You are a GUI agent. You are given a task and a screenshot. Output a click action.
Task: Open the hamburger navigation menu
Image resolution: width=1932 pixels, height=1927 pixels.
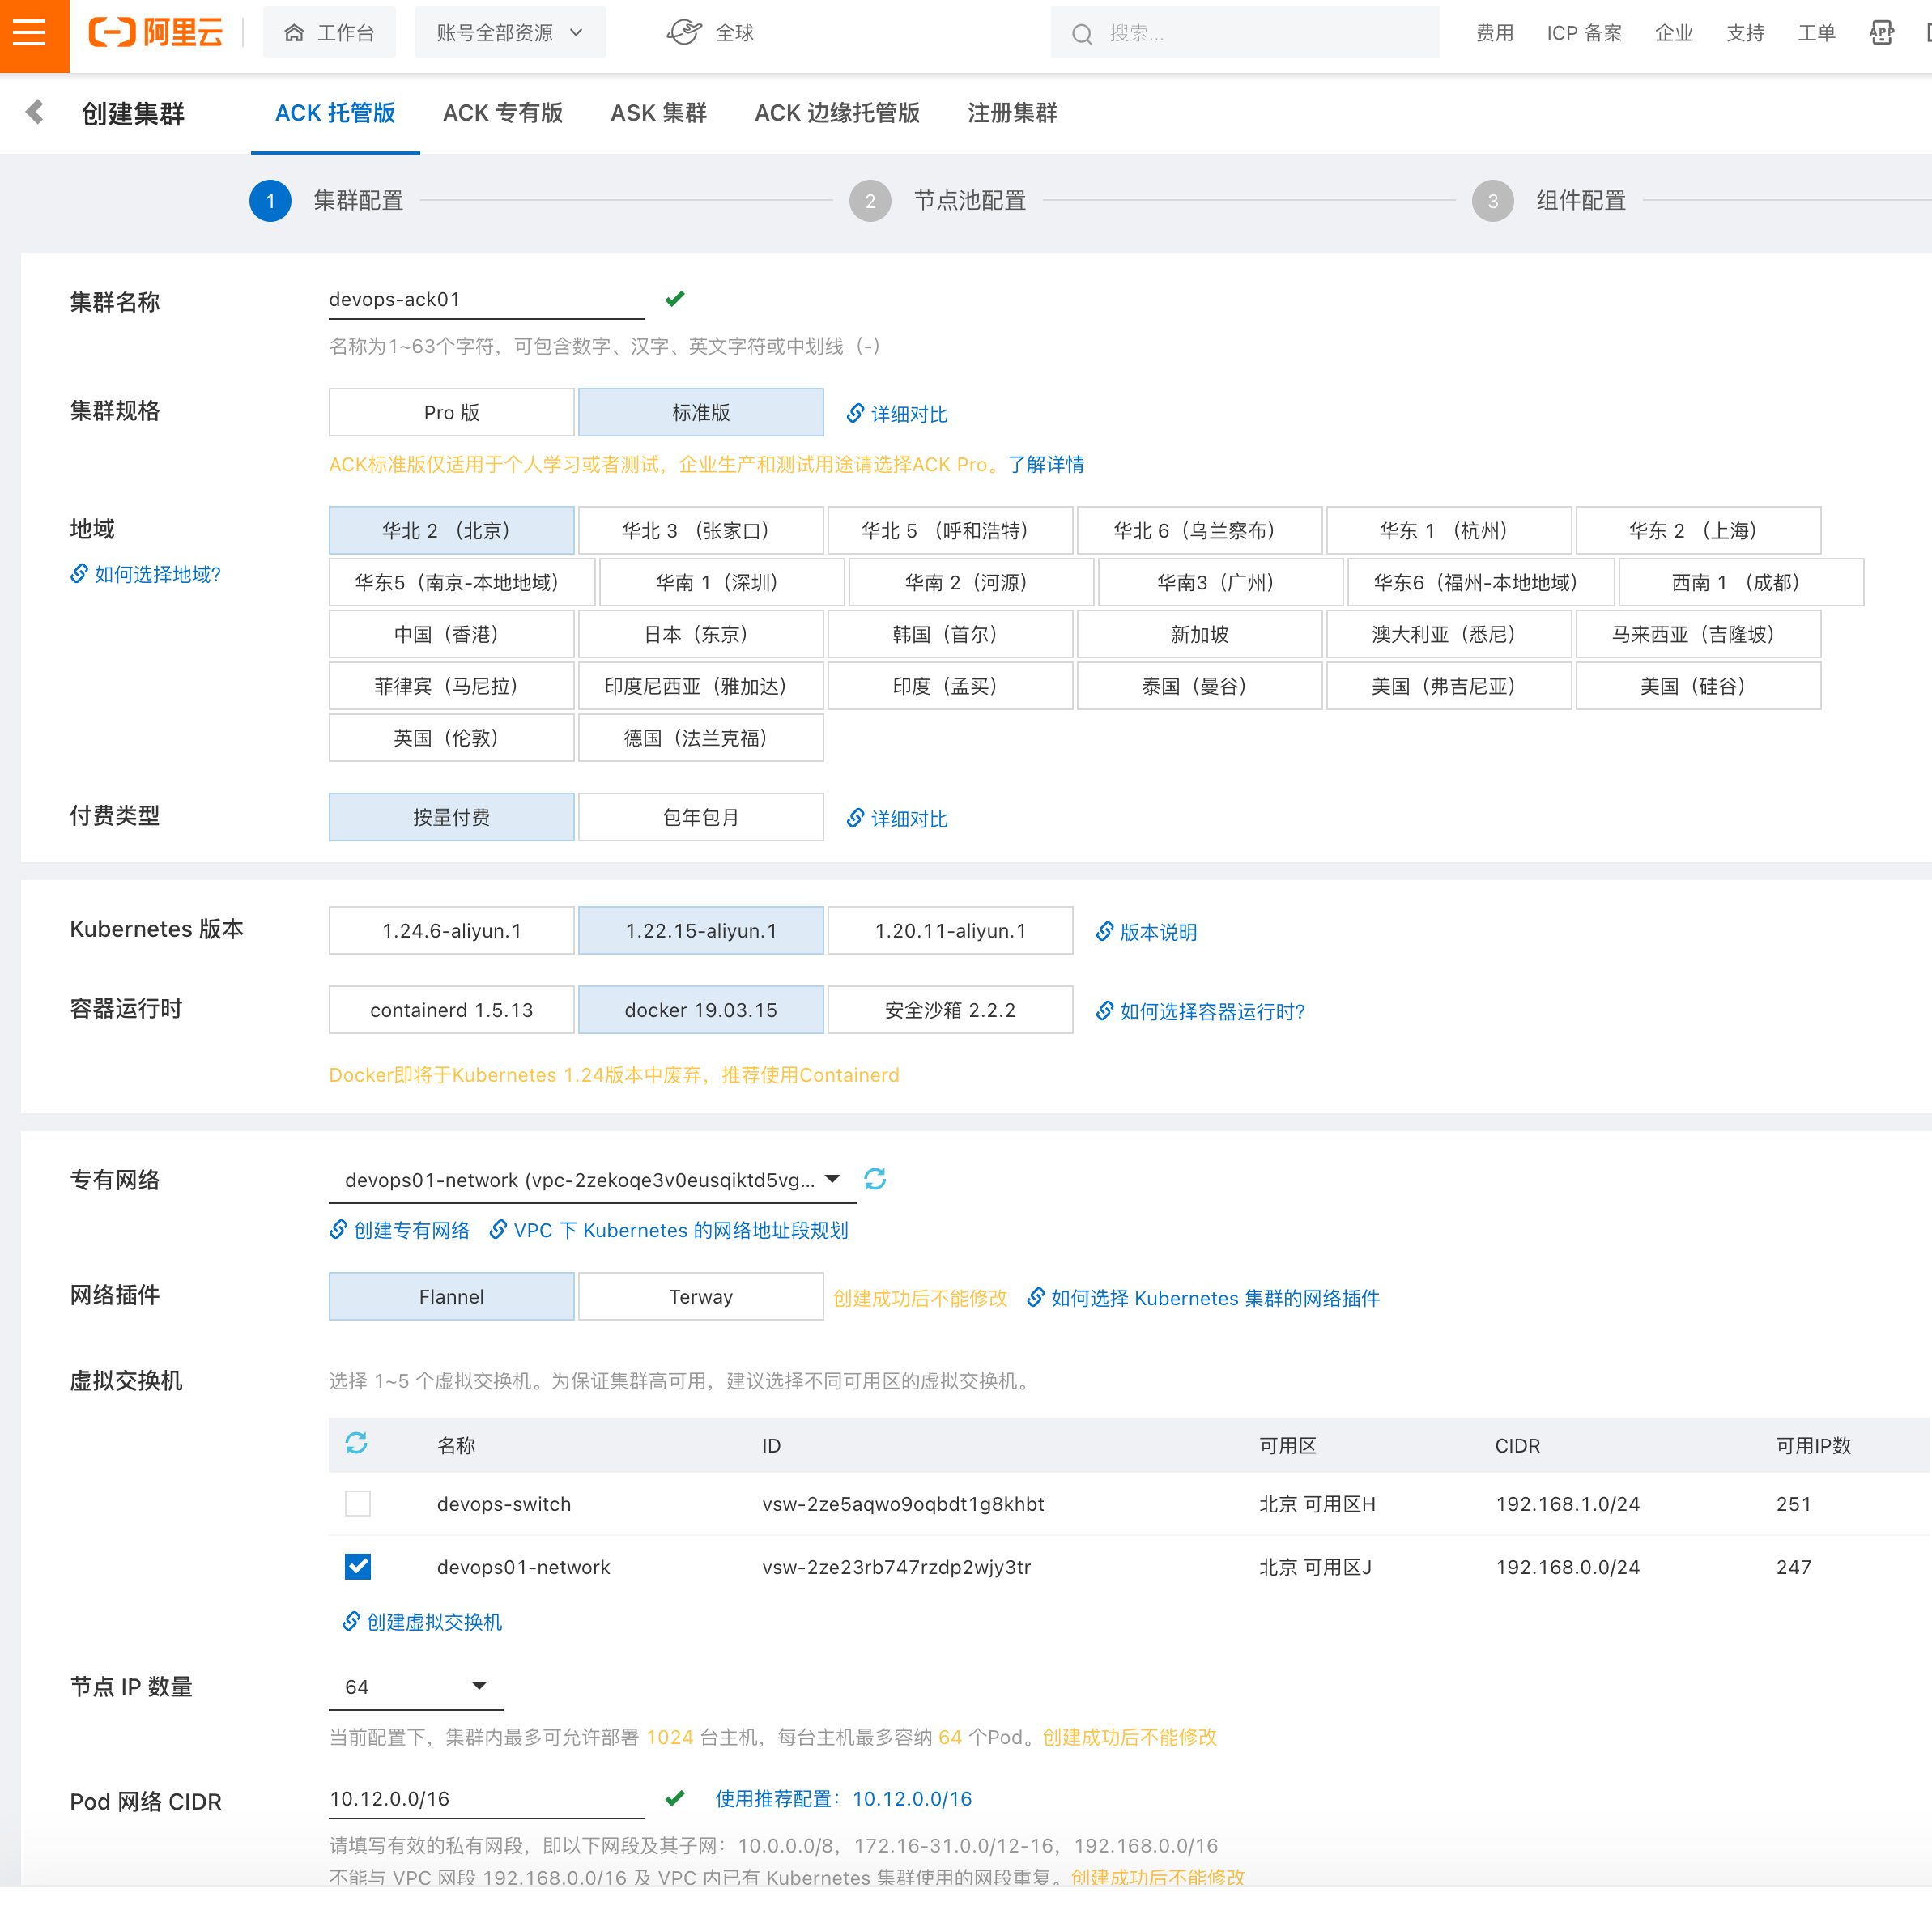click(30, 33)
